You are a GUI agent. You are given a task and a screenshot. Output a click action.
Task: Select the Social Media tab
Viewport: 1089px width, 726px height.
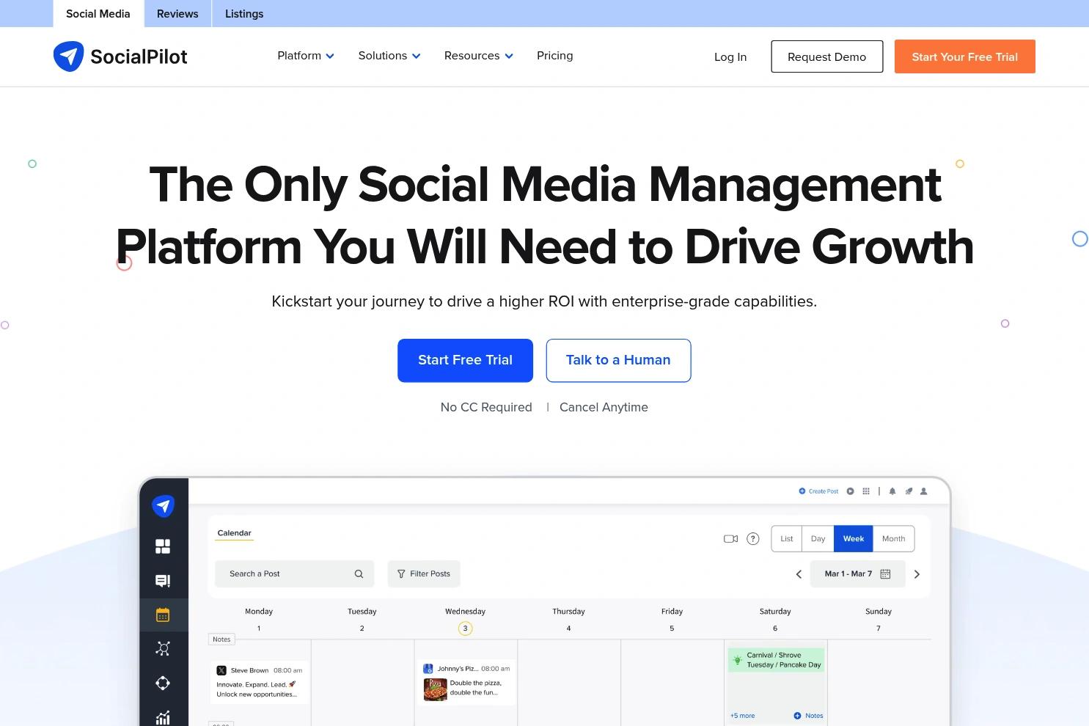[x=98, y=14]
